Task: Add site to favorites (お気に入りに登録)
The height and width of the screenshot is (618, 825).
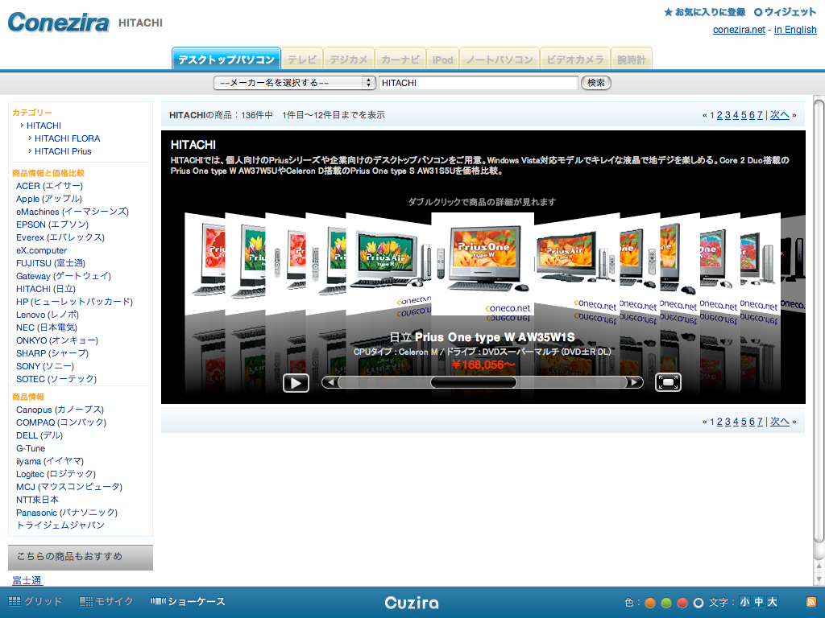Action: [x=705, y=12]
